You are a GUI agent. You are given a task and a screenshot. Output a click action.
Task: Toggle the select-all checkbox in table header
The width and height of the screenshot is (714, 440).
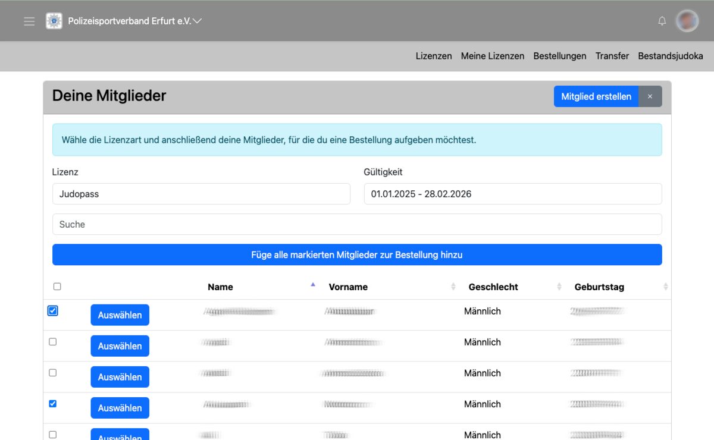(x=57, y=287)
